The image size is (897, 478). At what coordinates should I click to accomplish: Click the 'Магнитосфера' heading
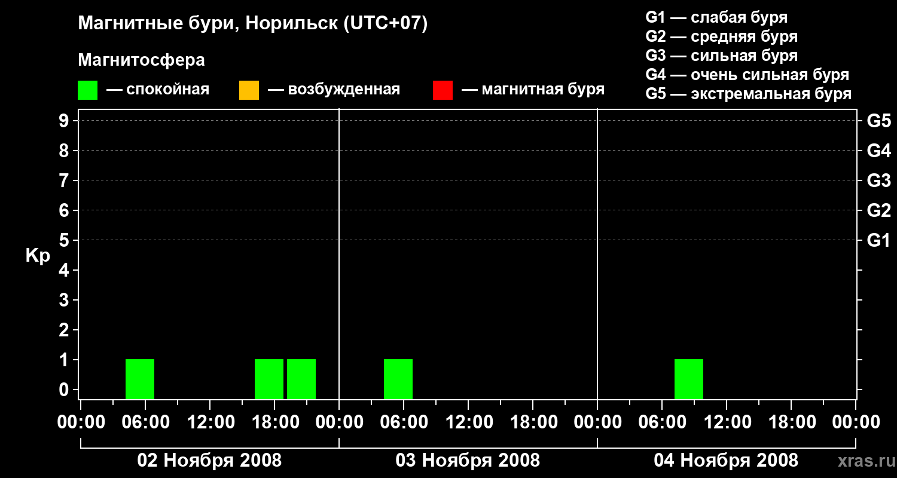(x=141, y=60)
